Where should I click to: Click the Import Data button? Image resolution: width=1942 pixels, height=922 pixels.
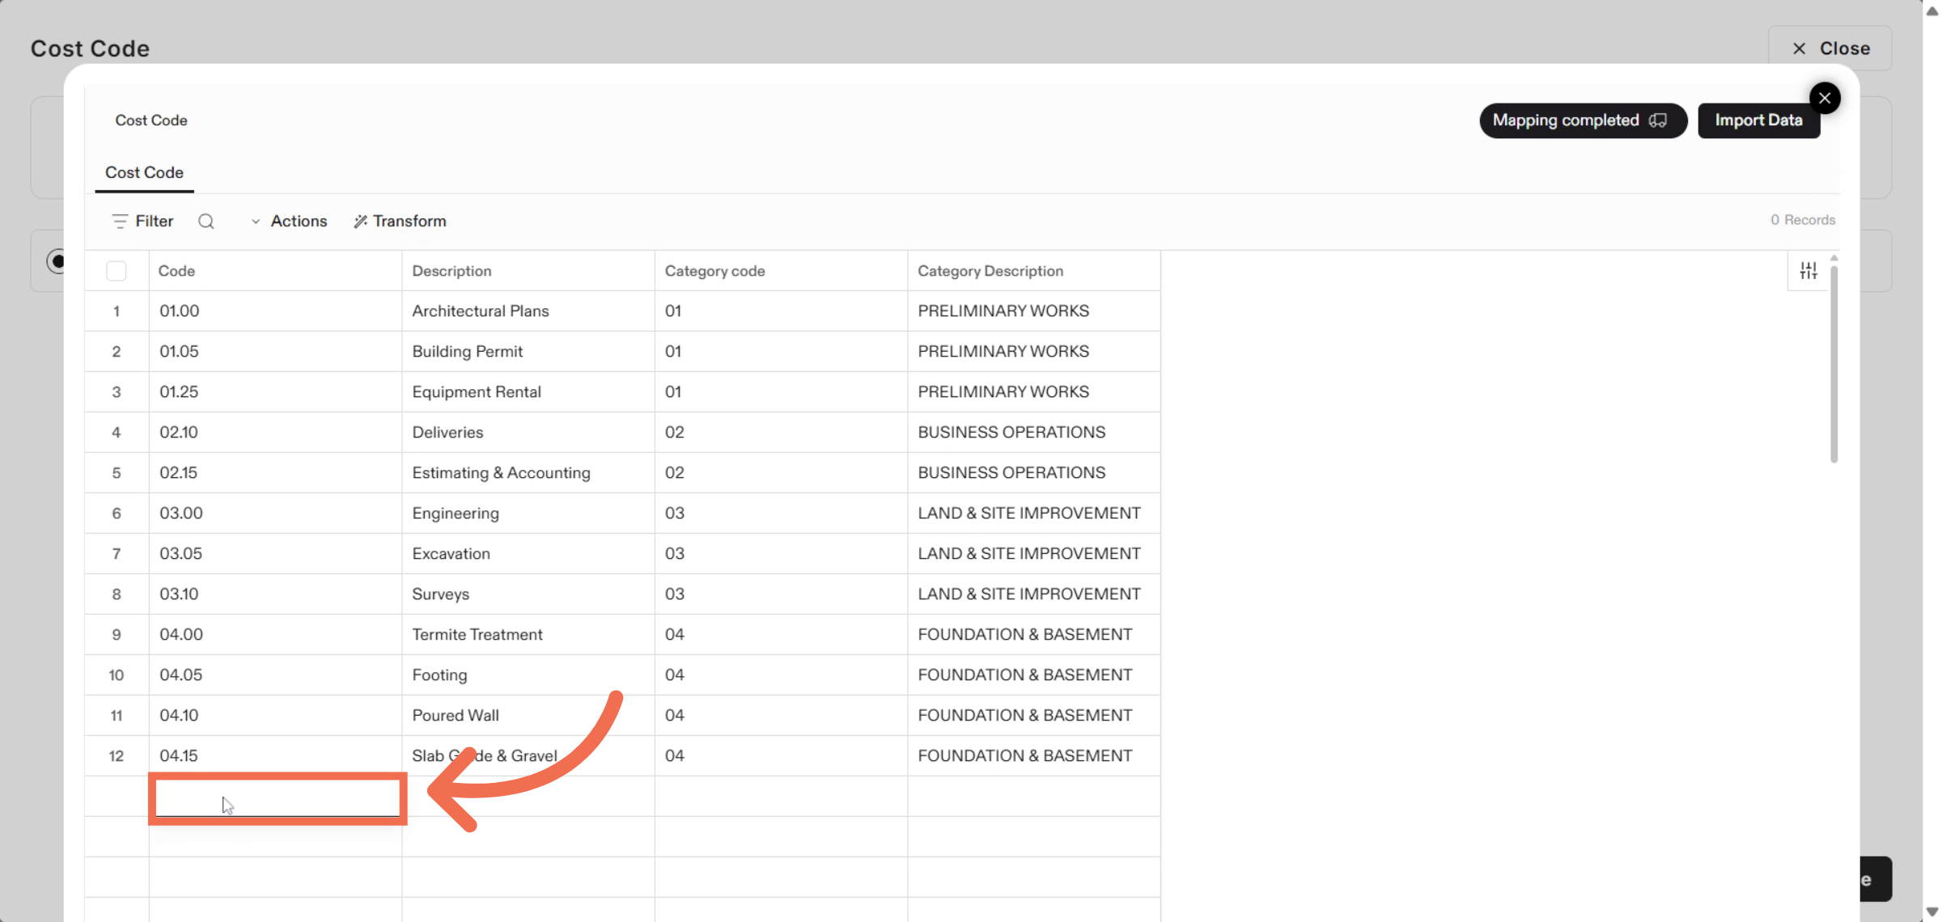[x=1758, y=121]
